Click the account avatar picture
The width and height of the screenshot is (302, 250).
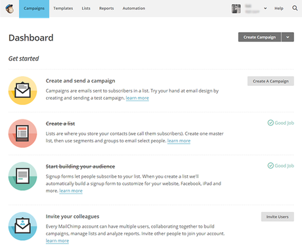click(236, 9)
